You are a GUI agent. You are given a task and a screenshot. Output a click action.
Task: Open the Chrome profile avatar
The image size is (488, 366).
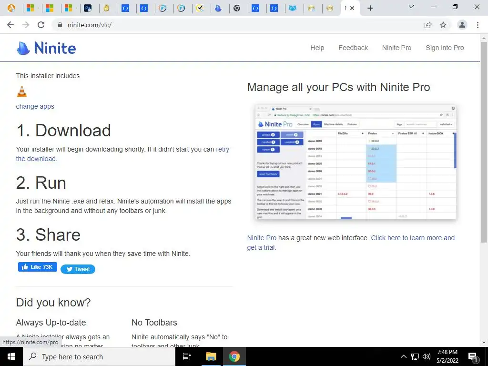pyautogui.click(x=462, y=25)
